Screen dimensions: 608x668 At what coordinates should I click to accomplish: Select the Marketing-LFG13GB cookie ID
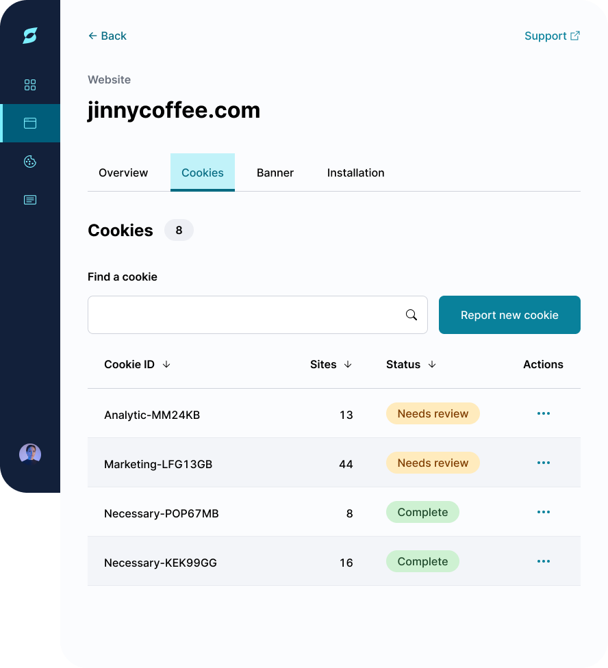(158, 464)
